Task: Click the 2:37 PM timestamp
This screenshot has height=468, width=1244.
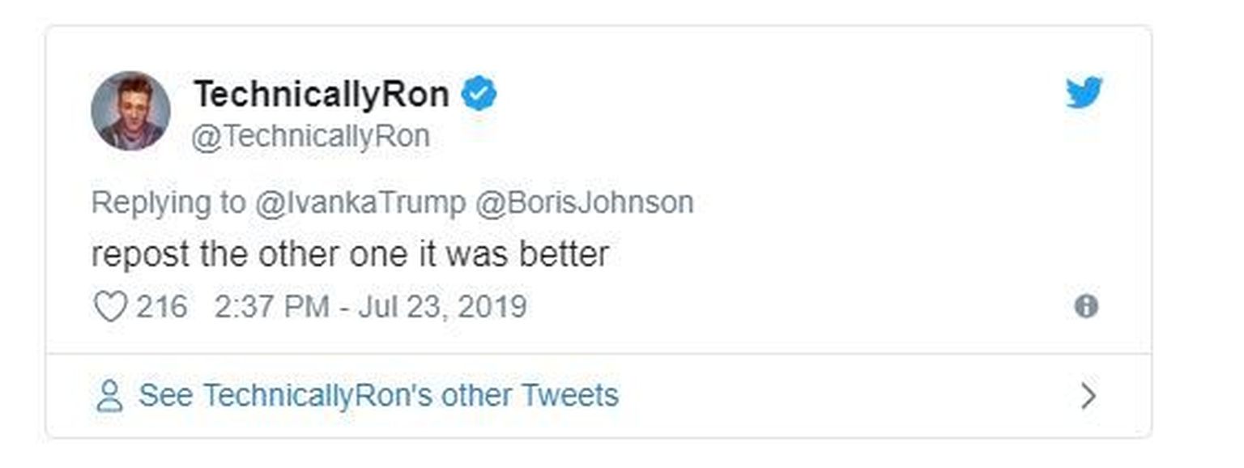Action: [272, 308]
